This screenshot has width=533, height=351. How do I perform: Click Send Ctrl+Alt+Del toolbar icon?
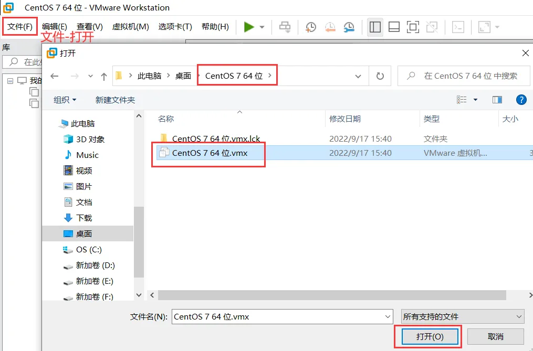[x=285, y=27]
